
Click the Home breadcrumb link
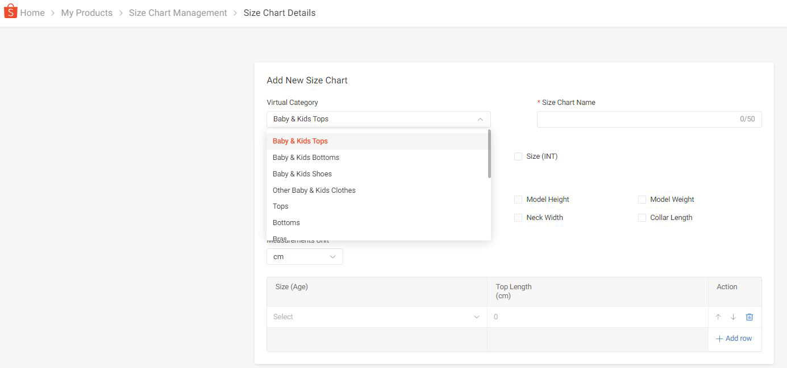point(32,12)
